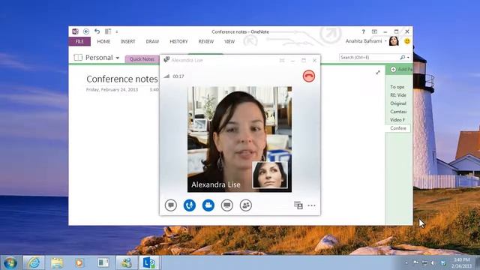The height and width of the screenshot is (270, 480).
Task: Select the 'Video F' page in the list
Action: click(397, 120)
